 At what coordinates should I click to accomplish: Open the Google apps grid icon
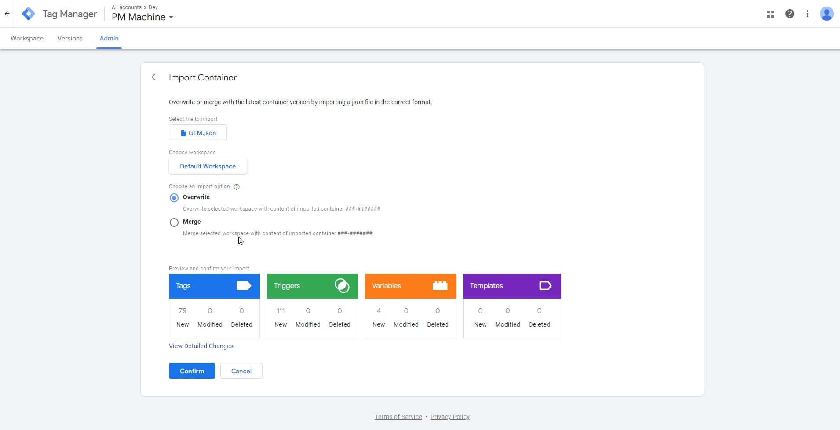click(x=771, y=14)
